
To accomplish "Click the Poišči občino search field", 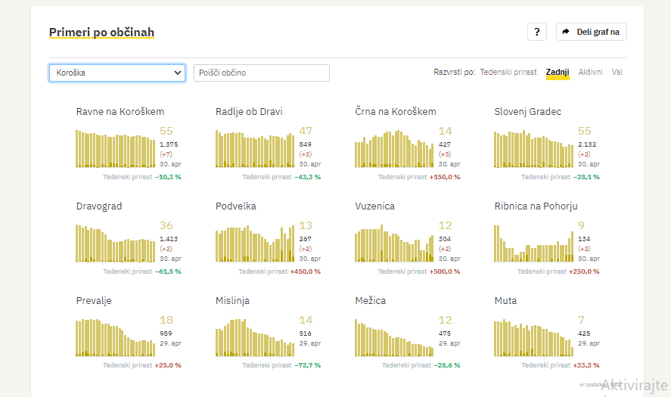I will point(262,73).
